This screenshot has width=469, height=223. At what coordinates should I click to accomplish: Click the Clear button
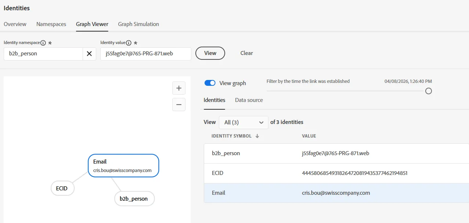click(x=246, y=53)
